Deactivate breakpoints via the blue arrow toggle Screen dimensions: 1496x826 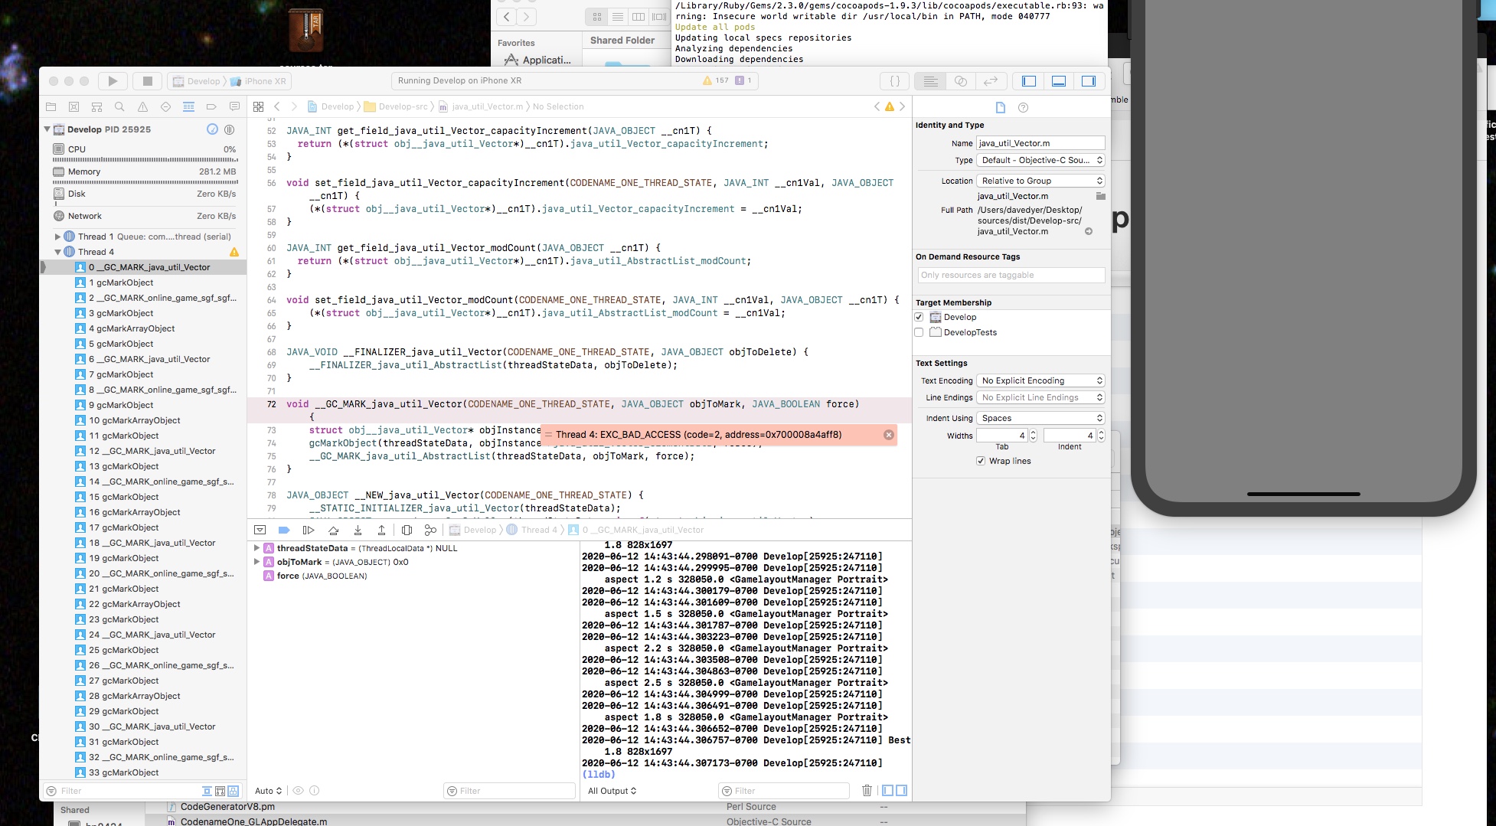(x=284, y=529)
